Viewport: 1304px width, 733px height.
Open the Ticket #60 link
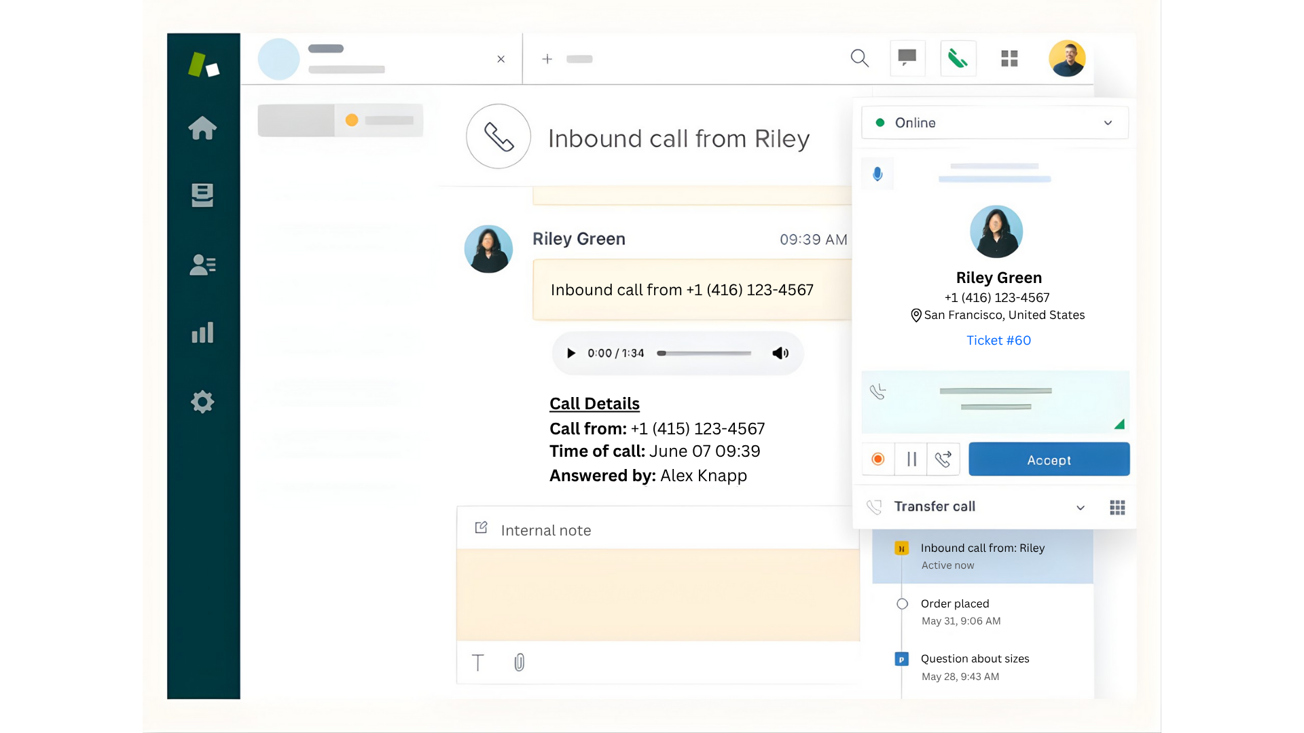coord(998,341)
